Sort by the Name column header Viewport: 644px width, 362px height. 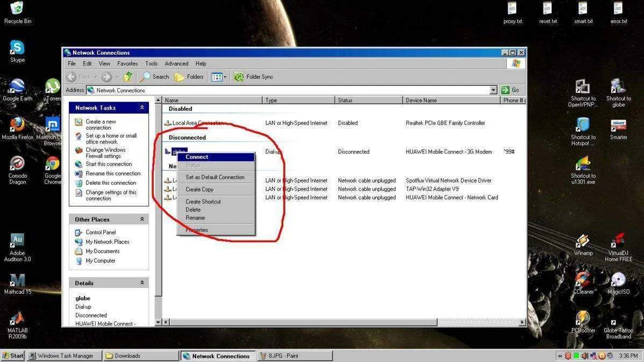pos(212,100)
